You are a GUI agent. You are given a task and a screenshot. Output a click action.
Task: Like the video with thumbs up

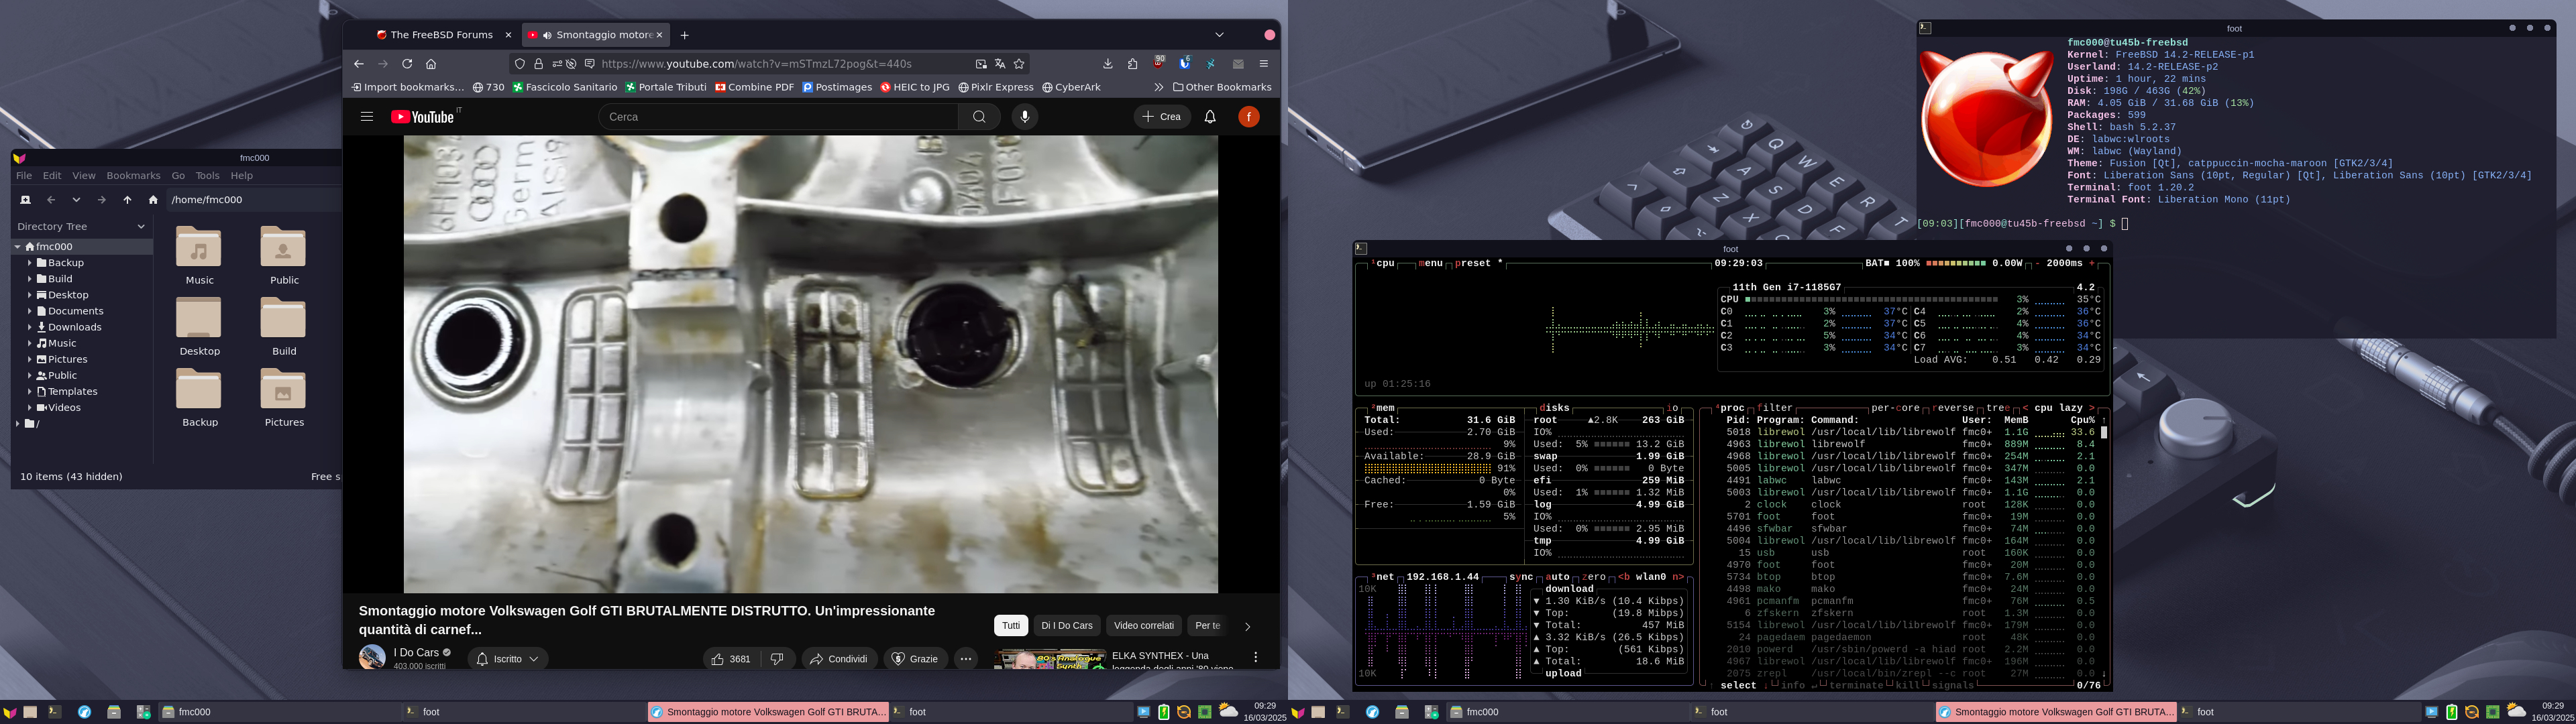[718, 659]
